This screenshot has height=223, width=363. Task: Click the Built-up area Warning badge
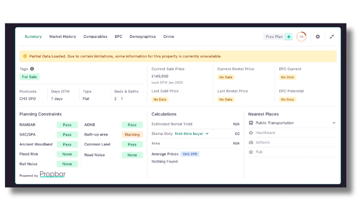[x=132, y=135]
